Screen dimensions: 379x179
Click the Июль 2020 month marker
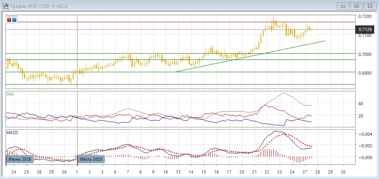pyautogui.click(x=91, y=159)
